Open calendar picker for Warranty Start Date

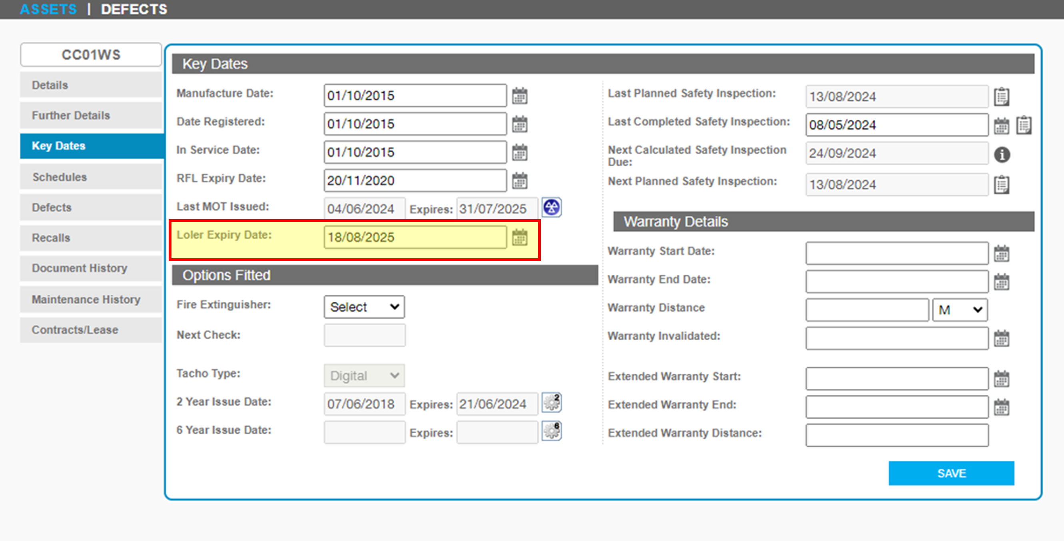coord(1001,254)
